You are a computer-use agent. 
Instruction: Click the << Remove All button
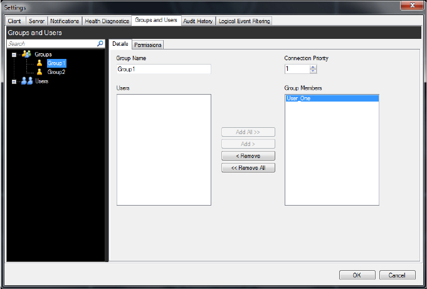[248, 168]
